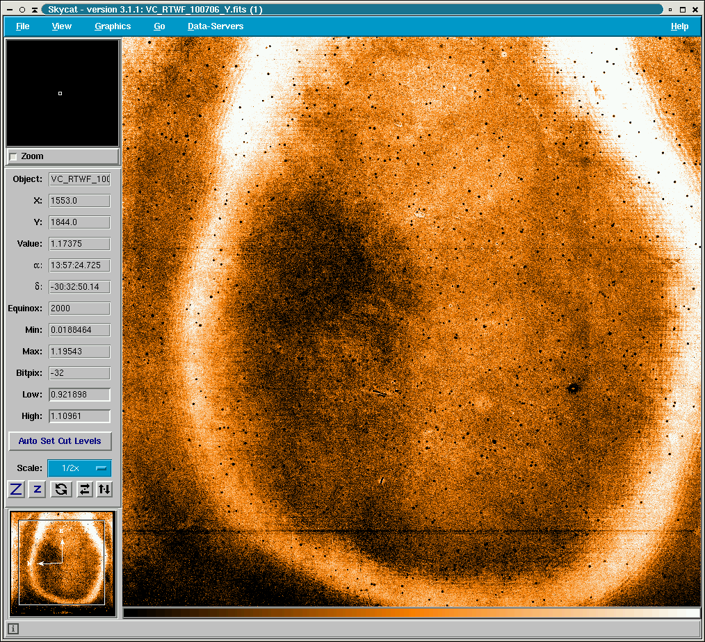705x642 pixels.
Task: Open the View menu
Action: tap(62, 26)
